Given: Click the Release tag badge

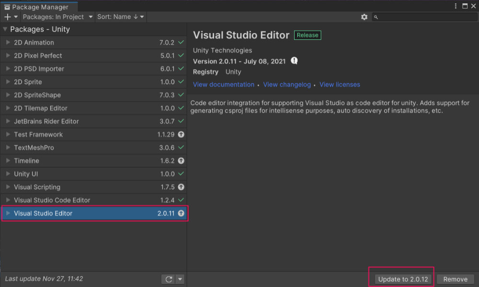Looking at the screenshot, I should tap(308, 35).
